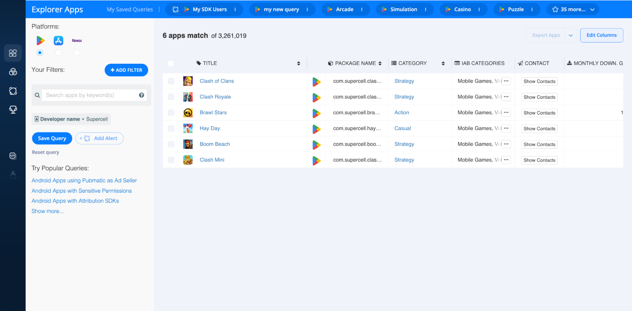632x311 pixels.
Task: Click the Reset query link
Action: pyautogui.click(x=46, y=152)
